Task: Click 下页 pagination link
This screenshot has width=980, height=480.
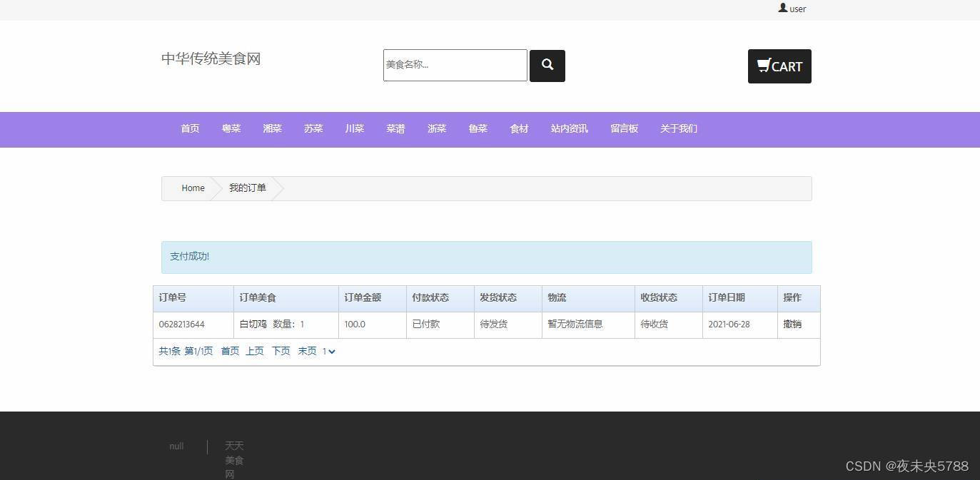Action: point(281,352)
